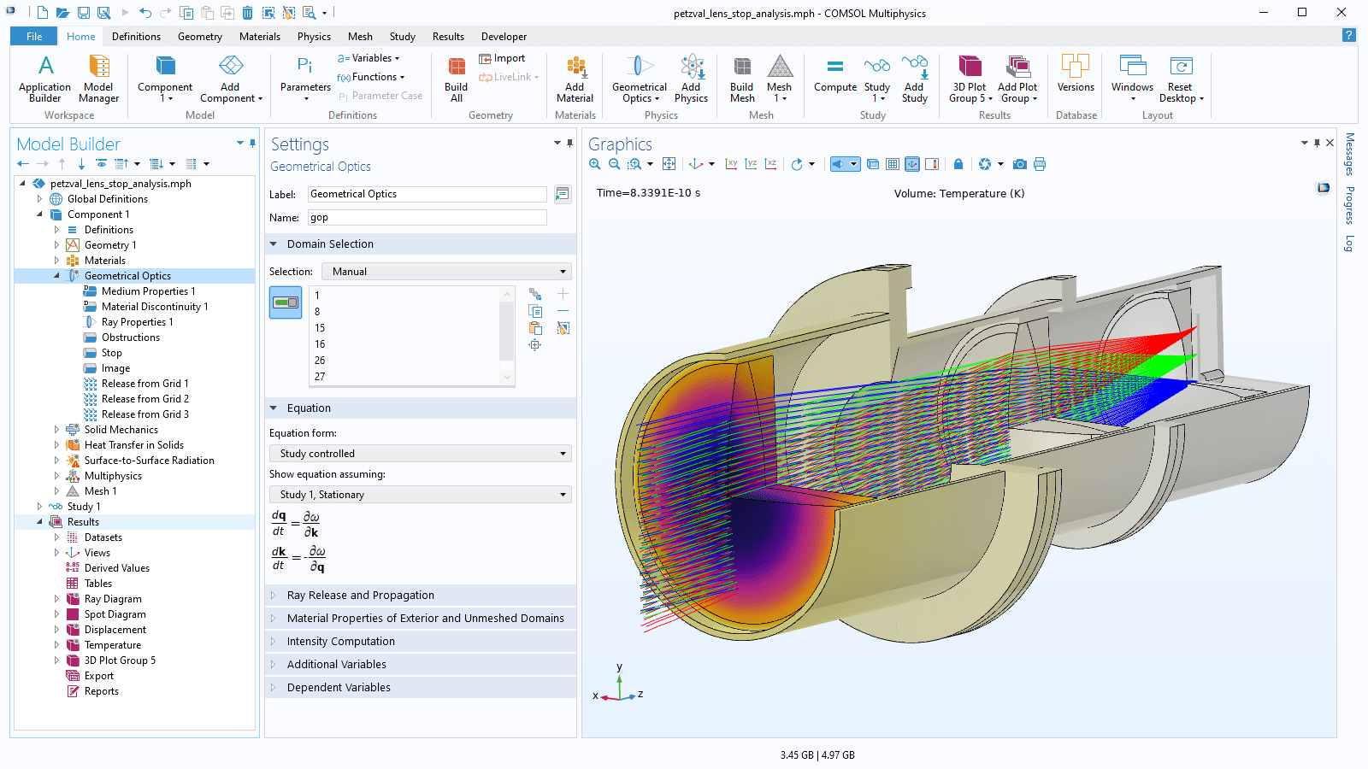Build the mesh with Build Mesh

tap(742, 79)
